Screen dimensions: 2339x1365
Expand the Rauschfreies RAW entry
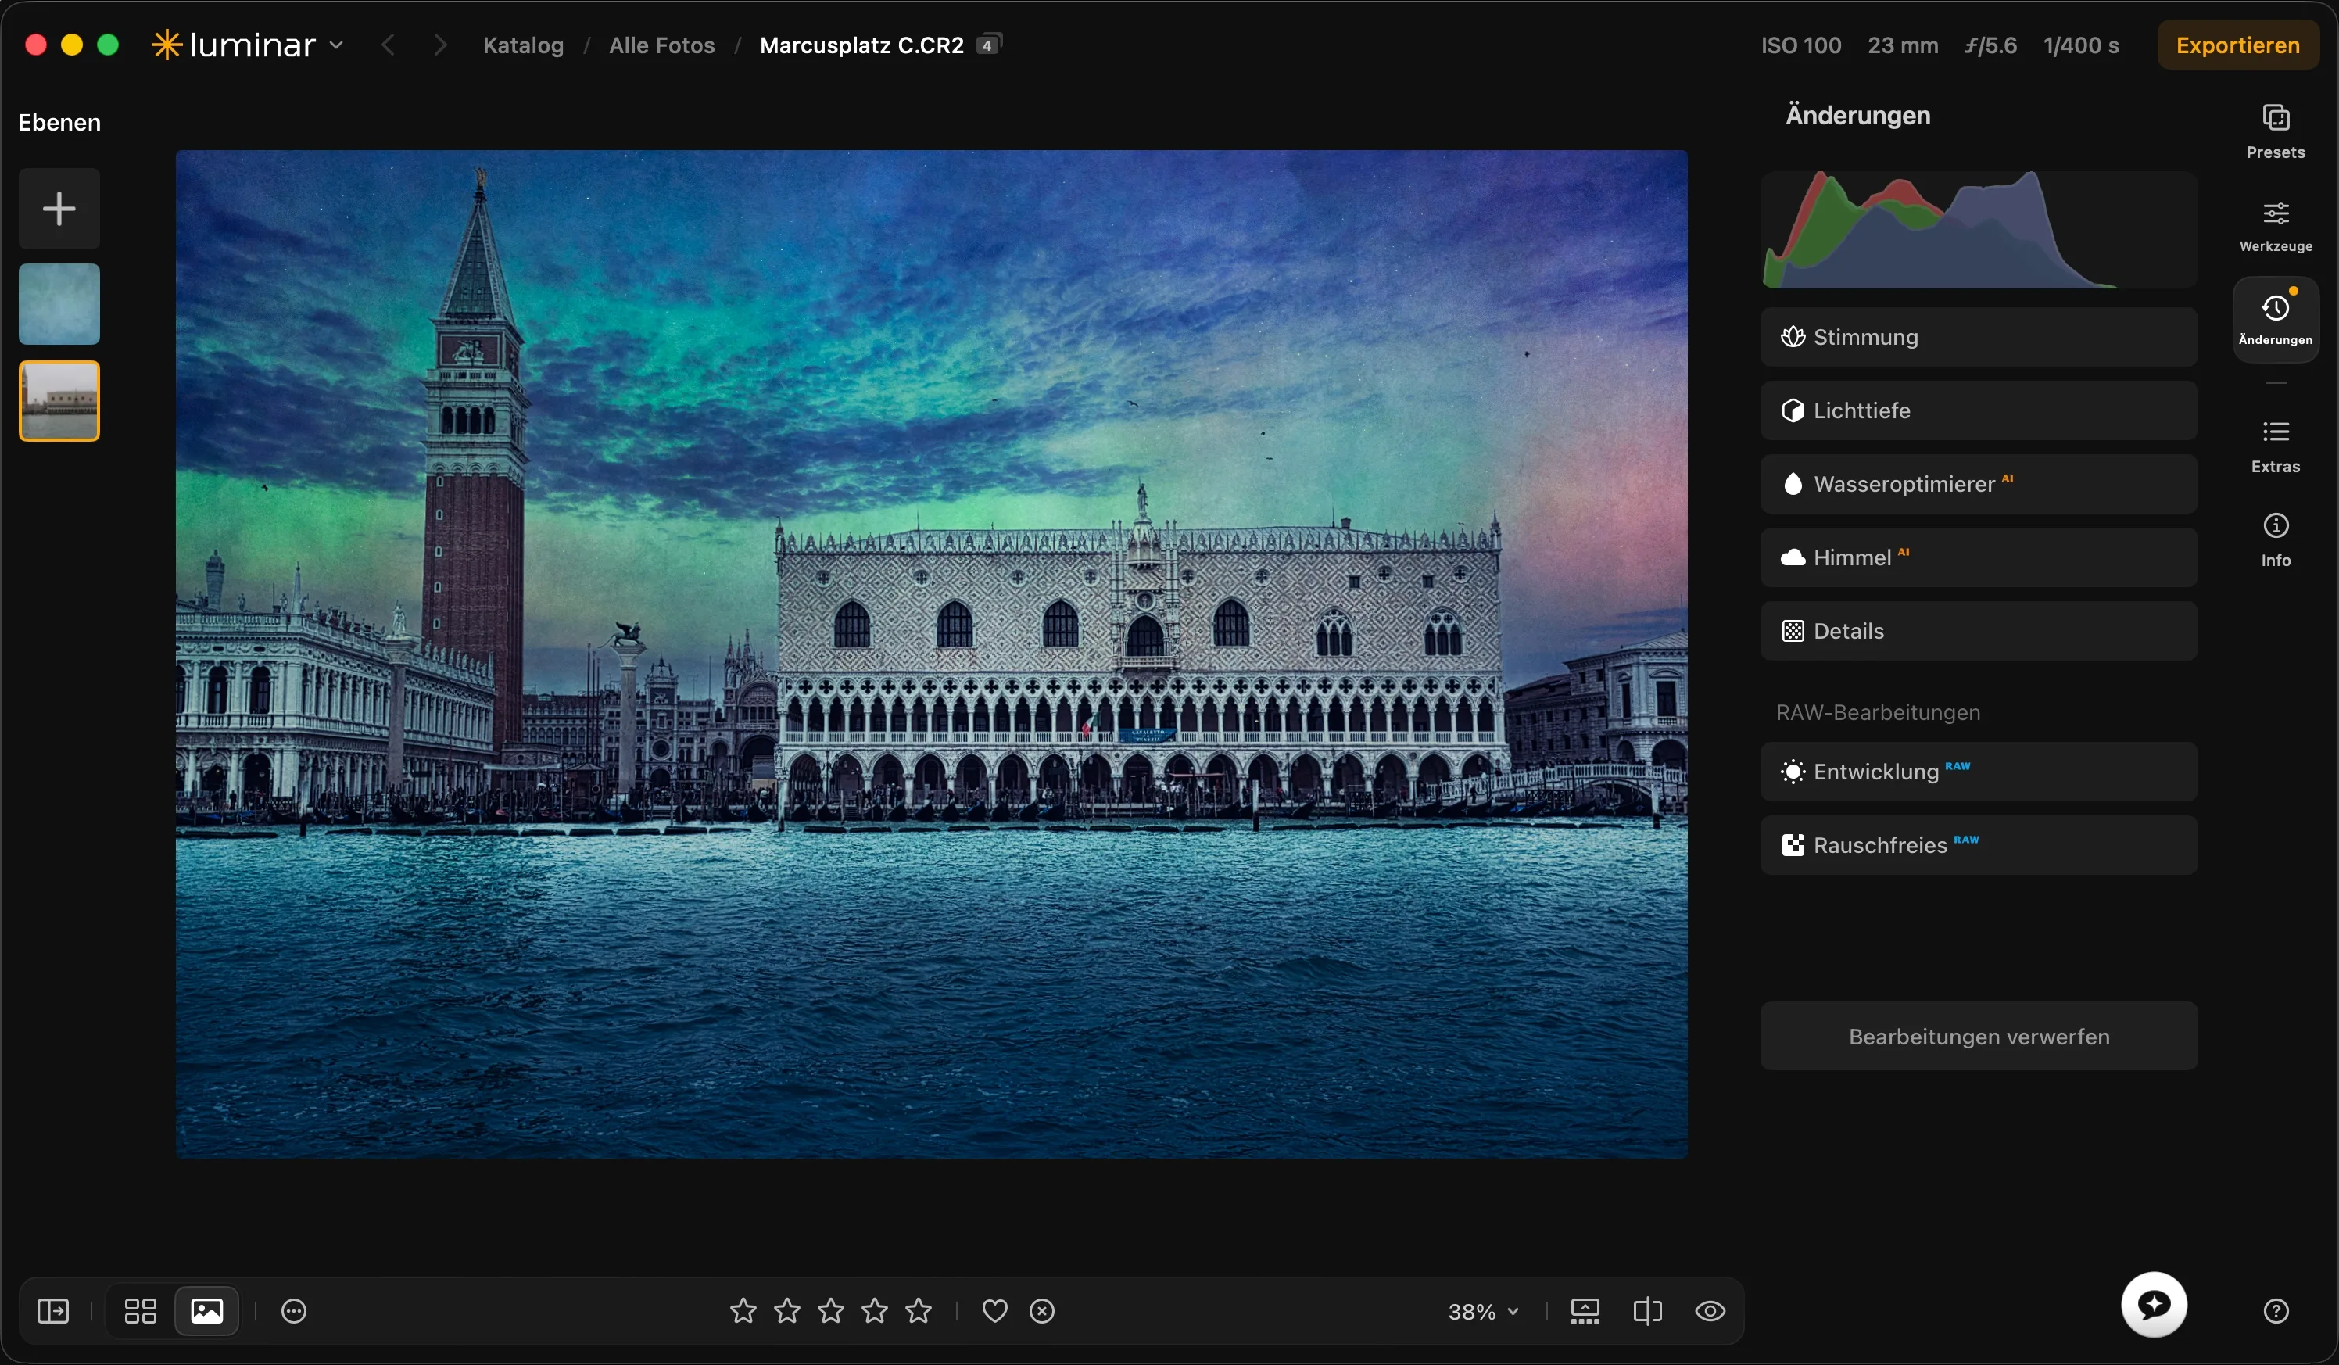[1979, 845]
